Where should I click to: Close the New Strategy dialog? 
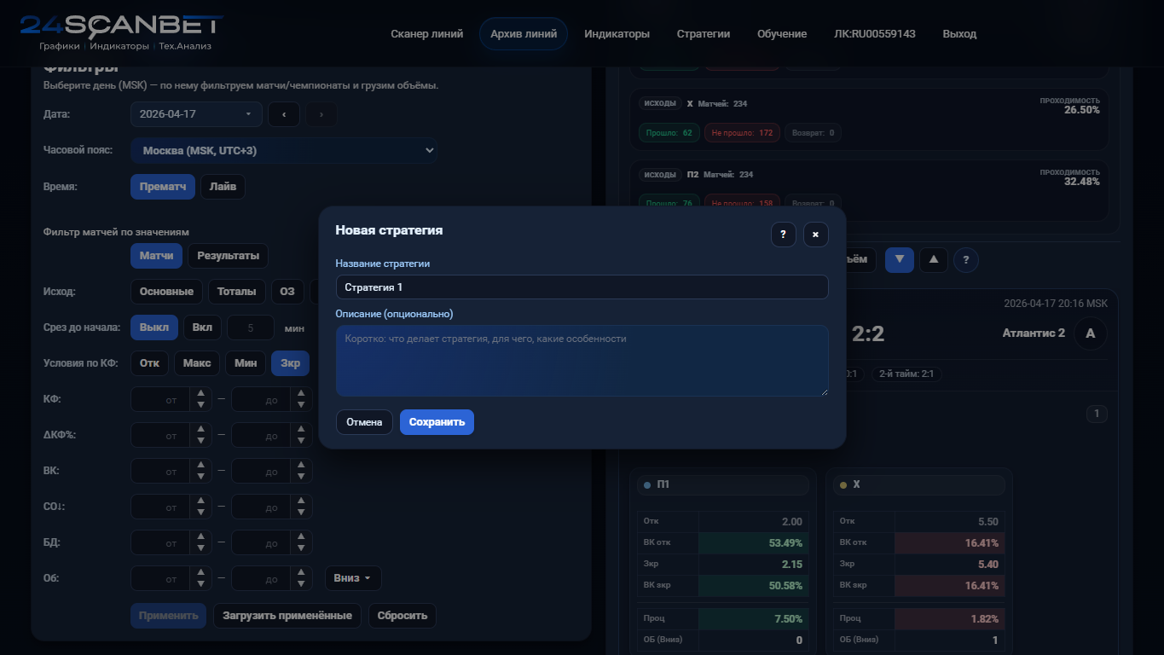click(x=816, y=235)
